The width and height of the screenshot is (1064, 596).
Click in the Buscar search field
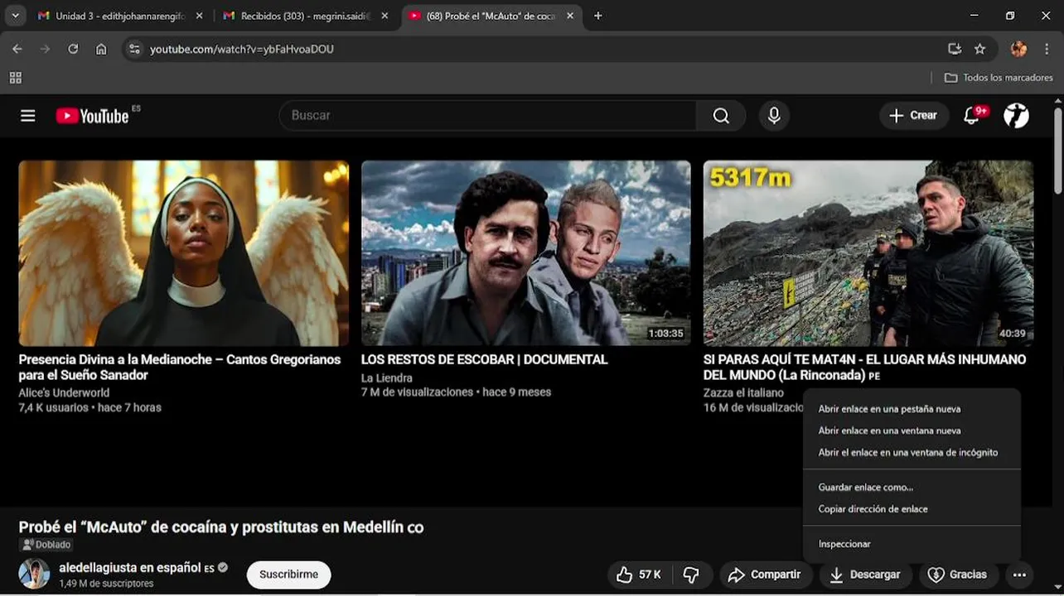click(489, 116)
